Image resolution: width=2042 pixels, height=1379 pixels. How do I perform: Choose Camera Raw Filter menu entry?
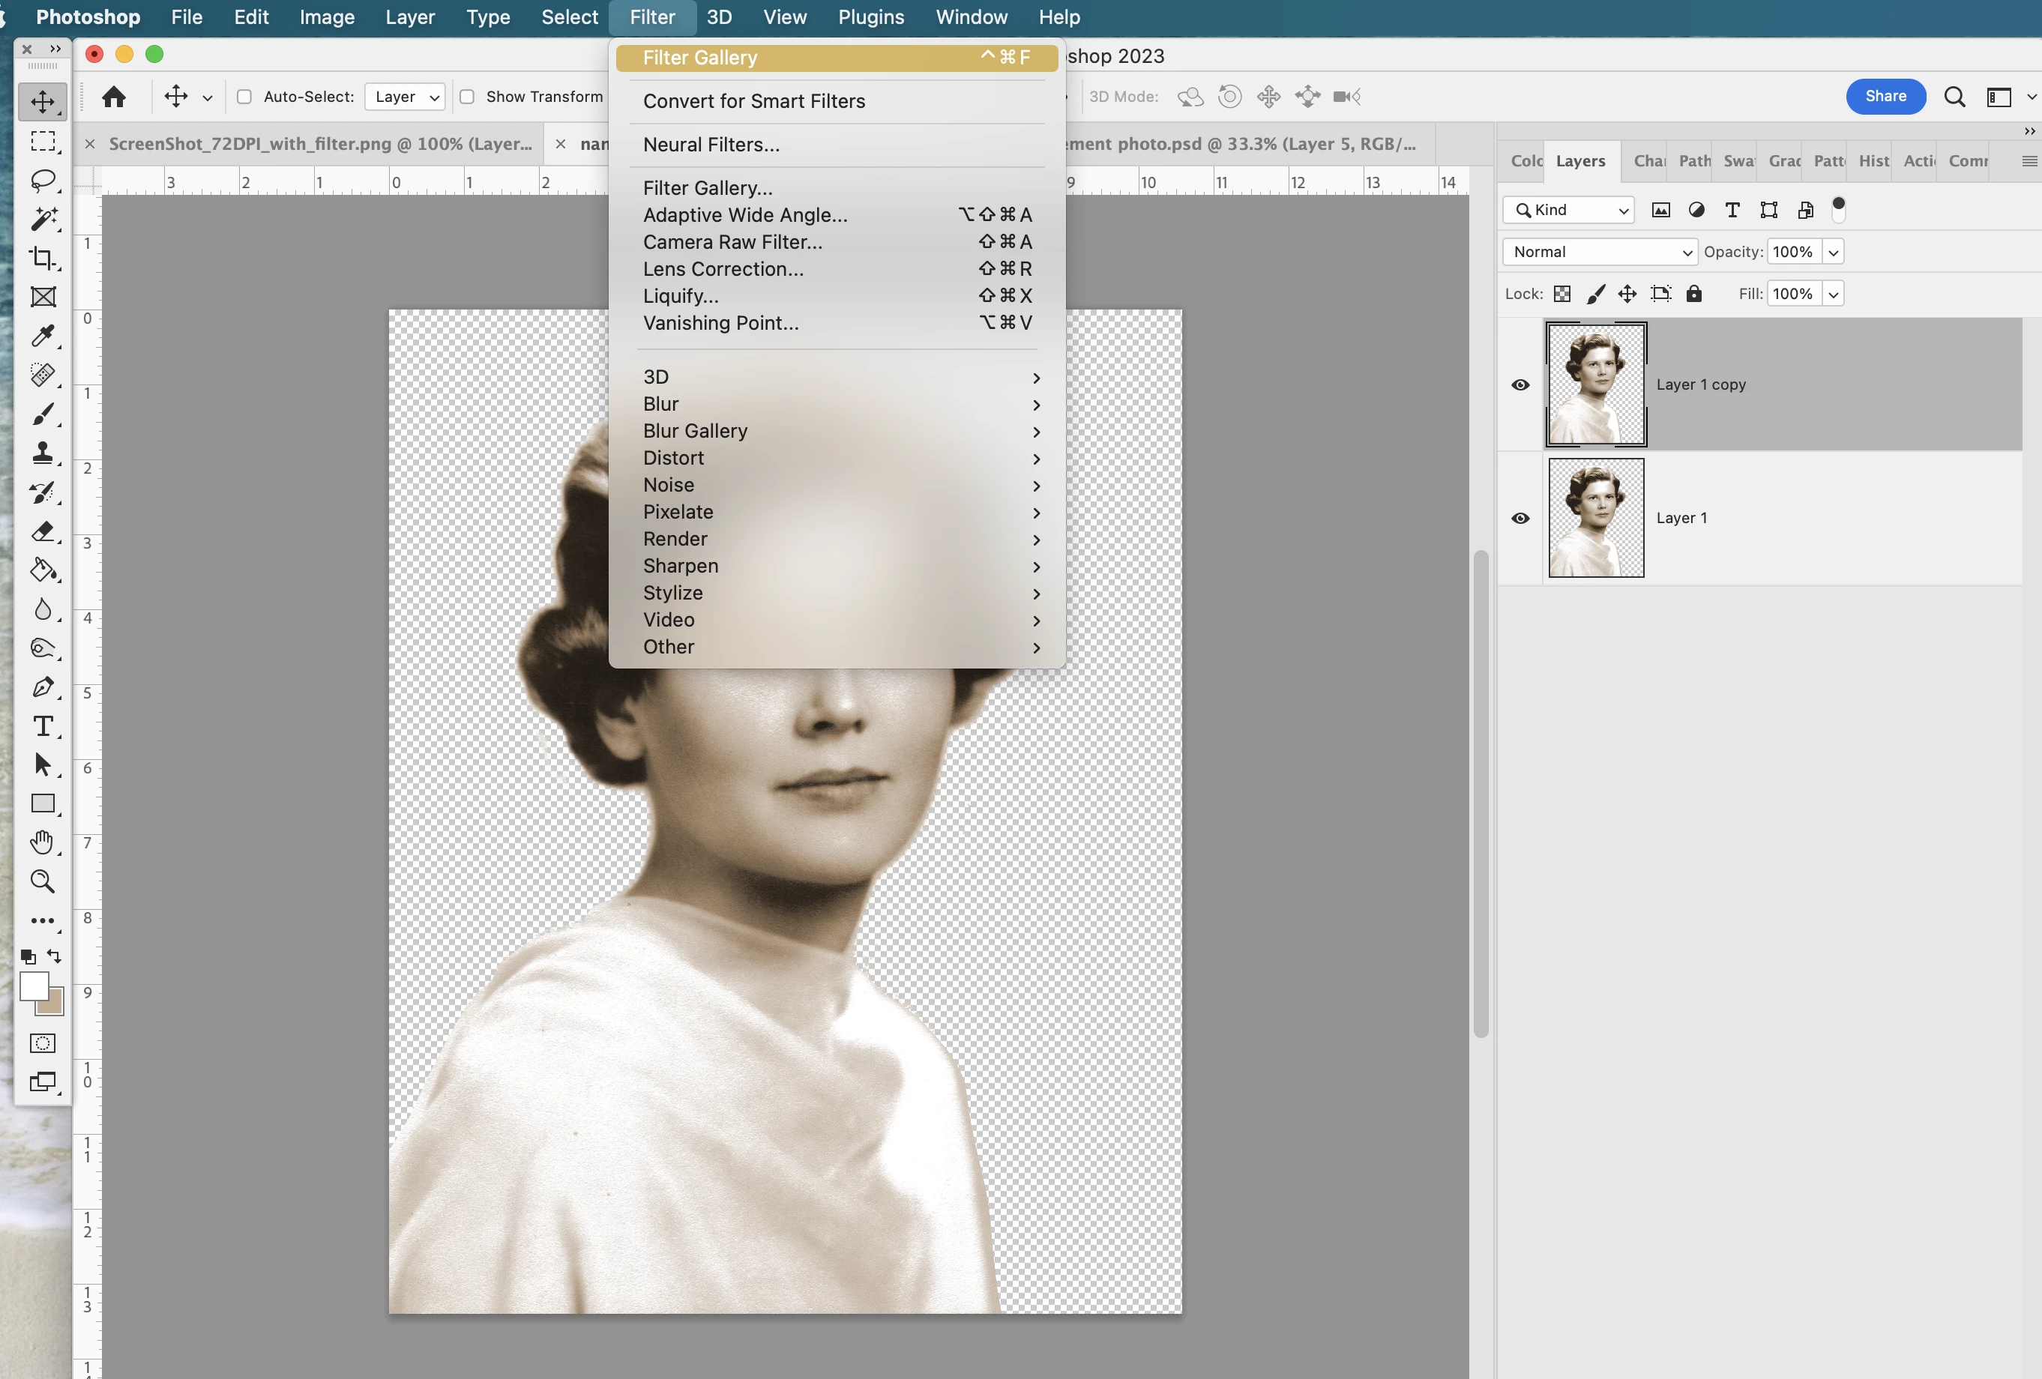pos(733,241)
